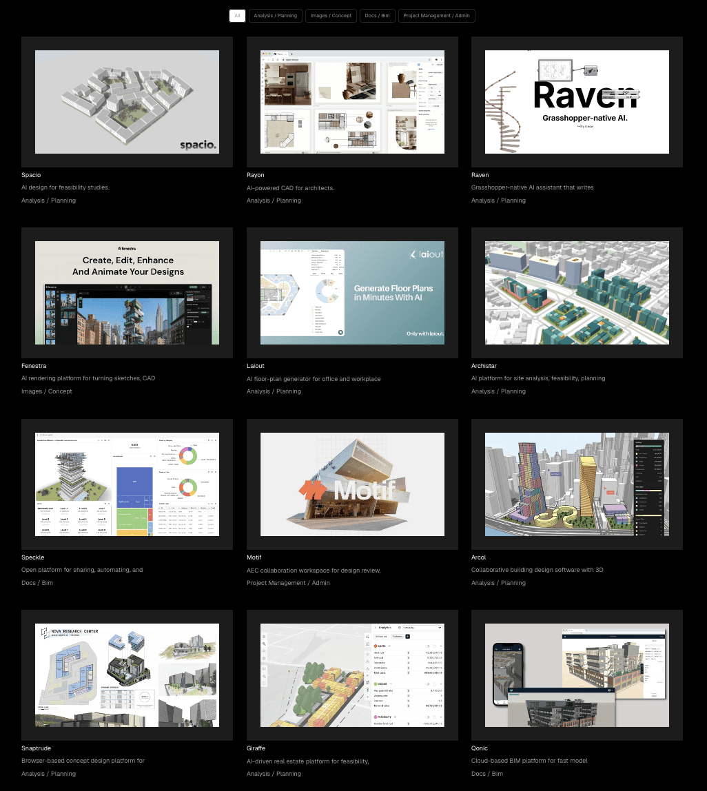Open the Laiout floor plans thumbnail
Image resolution: width=707 pixels, height=791 pixels.
[x=352, y=293]
